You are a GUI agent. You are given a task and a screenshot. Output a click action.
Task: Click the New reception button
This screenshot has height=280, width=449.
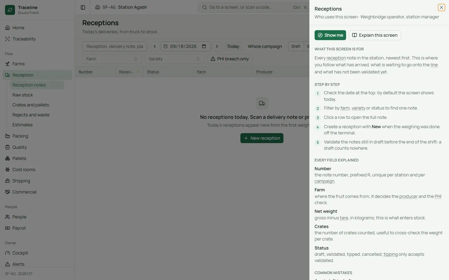(262, 138)
